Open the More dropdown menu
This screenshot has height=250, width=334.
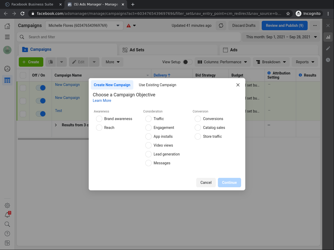(x=112, y=62)
